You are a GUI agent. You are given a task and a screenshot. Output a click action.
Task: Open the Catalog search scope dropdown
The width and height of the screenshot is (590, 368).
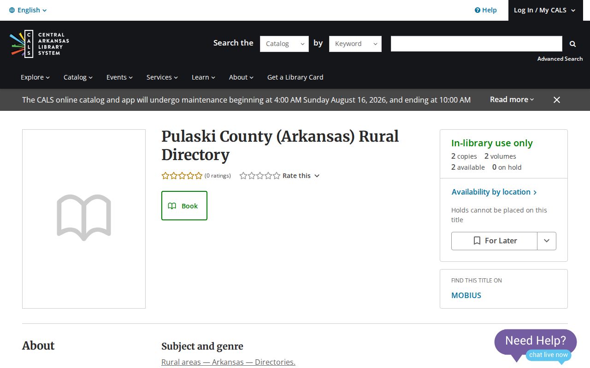click(x=284, y=44)
